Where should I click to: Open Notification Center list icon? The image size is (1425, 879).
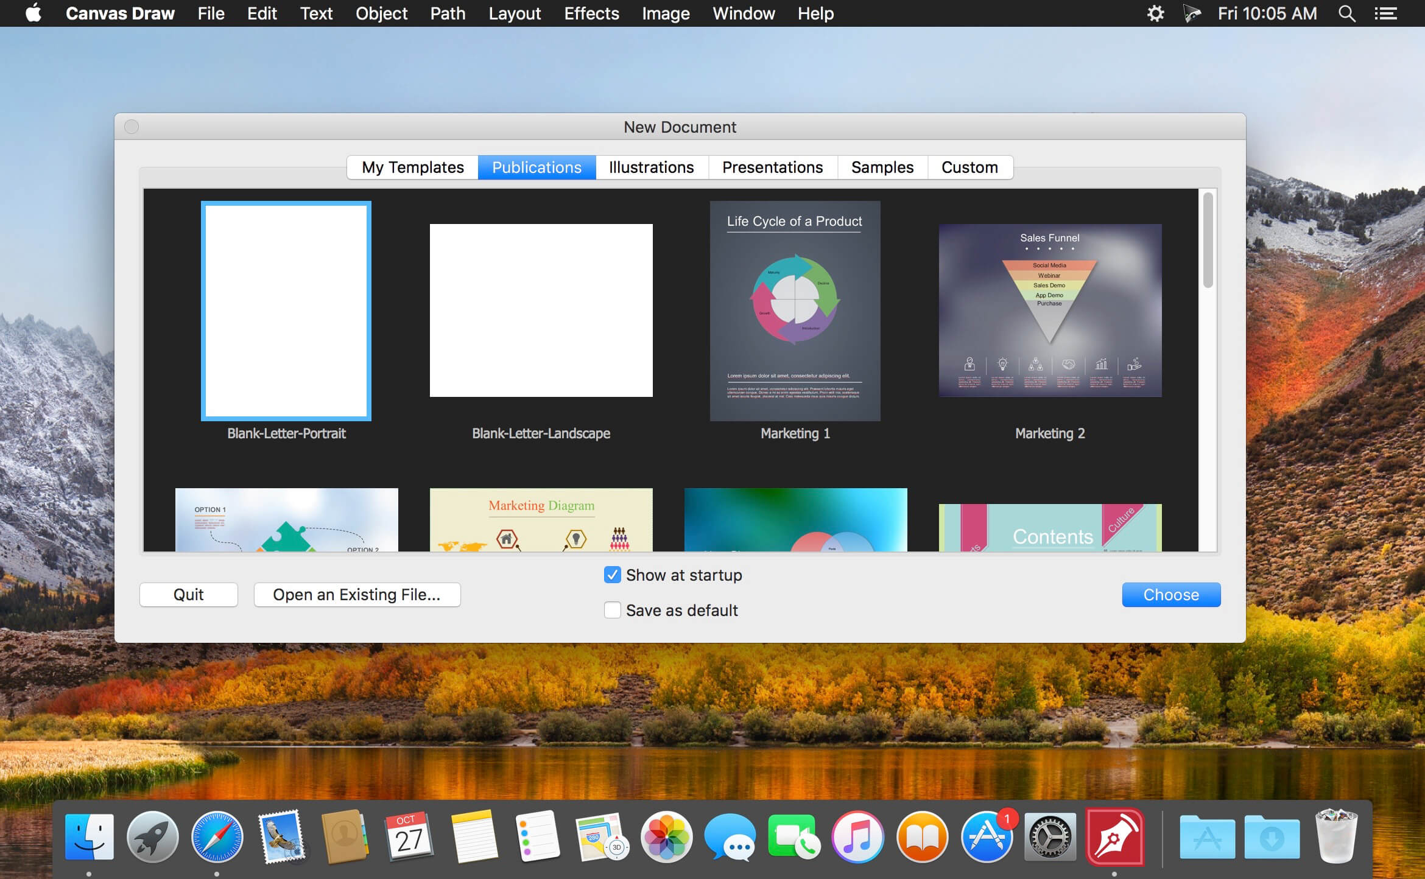pos(1386,13)
